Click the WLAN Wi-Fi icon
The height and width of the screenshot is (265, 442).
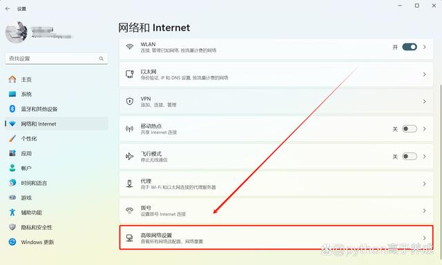[x=130, y=47]
